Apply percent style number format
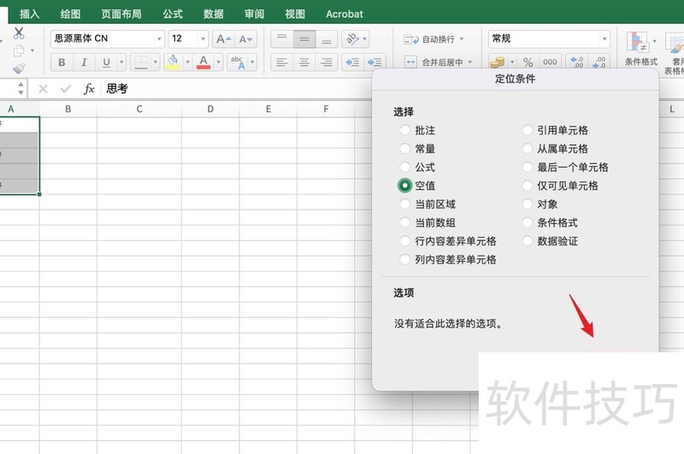The image size is (684, 454). 528,62
